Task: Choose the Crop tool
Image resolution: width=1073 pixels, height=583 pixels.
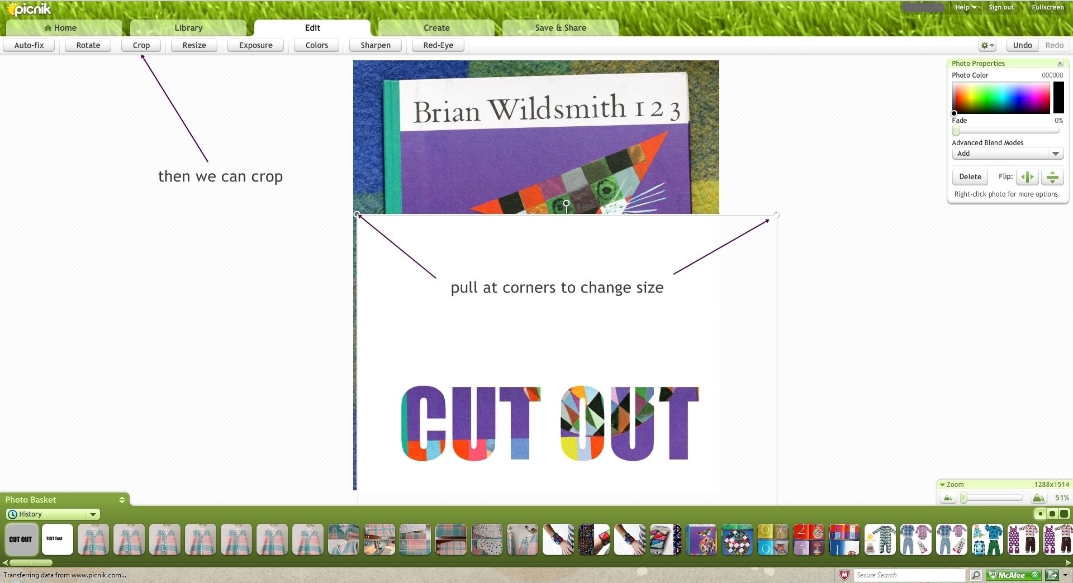Action: click(x=141, y=45)
